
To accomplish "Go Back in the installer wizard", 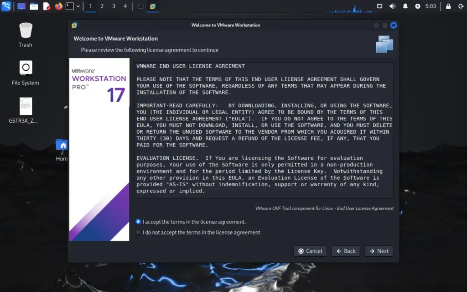I will (346, 251).
